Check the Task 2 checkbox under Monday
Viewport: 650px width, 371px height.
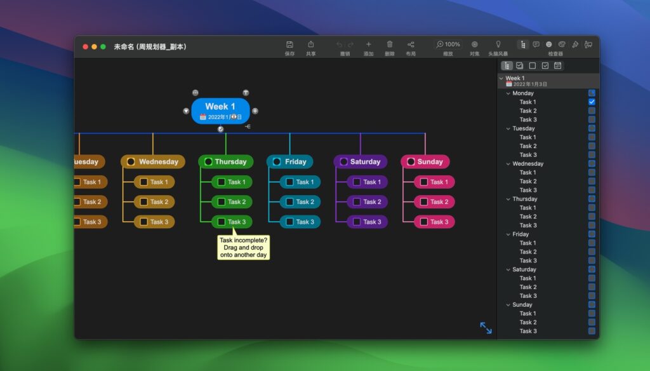(592, 110)
